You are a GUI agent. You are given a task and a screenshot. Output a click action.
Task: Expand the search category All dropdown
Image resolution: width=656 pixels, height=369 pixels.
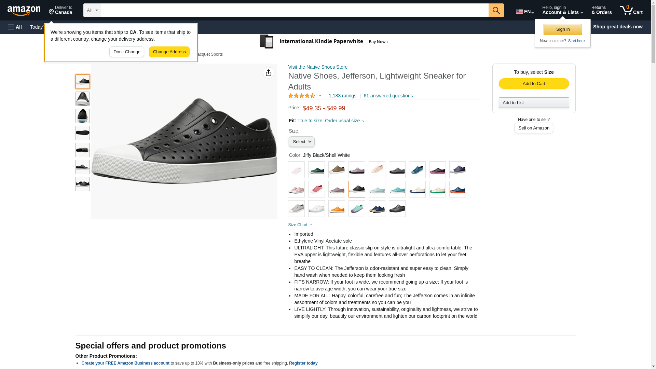coord(92,10)
